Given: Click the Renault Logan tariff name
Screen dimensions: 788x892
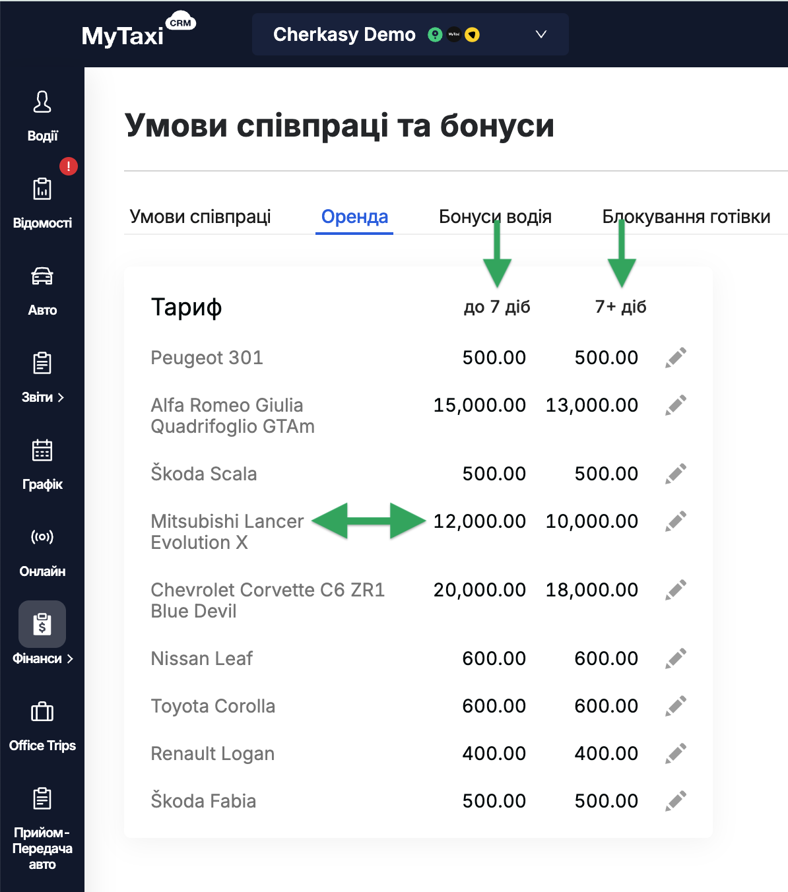Looking at the screenshot, I should click(x=213, y=753).
